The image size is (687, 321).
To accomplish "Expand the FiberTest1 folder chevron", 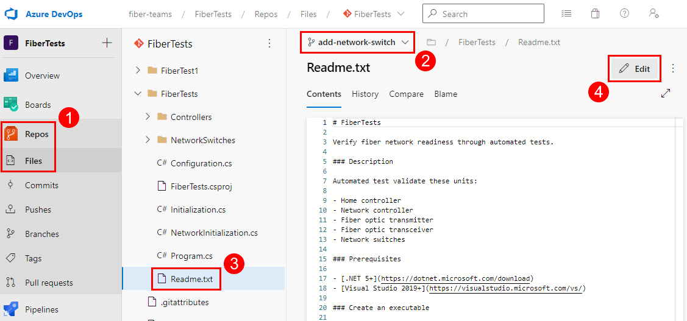I will (x=138, y=70).
